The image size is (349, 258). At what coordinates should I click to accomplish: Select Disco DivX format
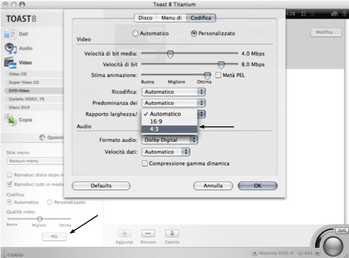point(34,107)
